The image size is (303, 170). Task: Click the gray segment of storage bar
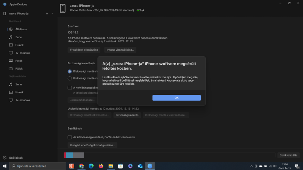[78, 155]
